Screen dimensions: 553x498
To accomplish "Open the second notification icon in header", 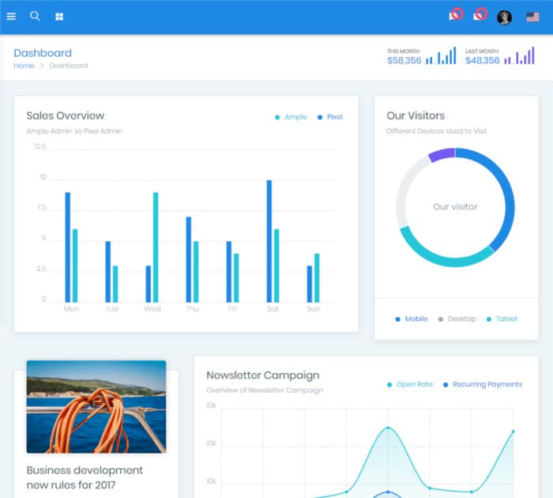I will (x=480, y=15).
